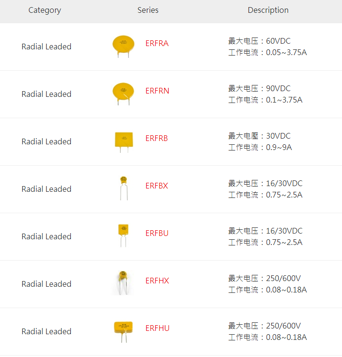Click the Category column header
Image resolution: width=342 pixels, height=357 pixels.
tap(45, 10)
